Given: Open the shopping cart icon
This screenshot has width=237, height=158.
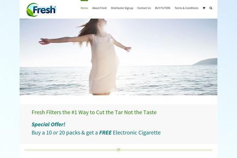Looking at the screenshot, I should (x=204, y=8).
